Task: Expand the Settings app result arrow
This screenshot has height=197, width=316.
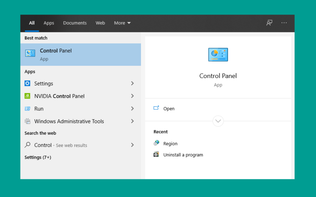Action: tap(132, 83)
